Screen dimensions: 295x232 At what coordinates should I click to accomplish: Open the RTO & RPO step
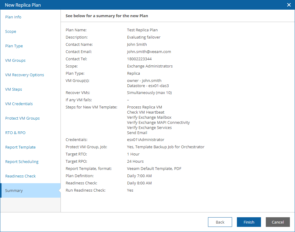pyautogui.click(x=15, y=133)
